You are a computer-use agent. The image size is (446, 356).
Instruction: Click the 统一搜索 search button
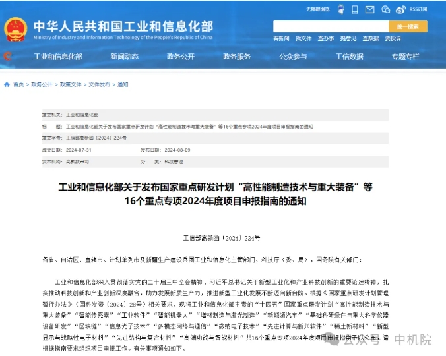[408, 26]
